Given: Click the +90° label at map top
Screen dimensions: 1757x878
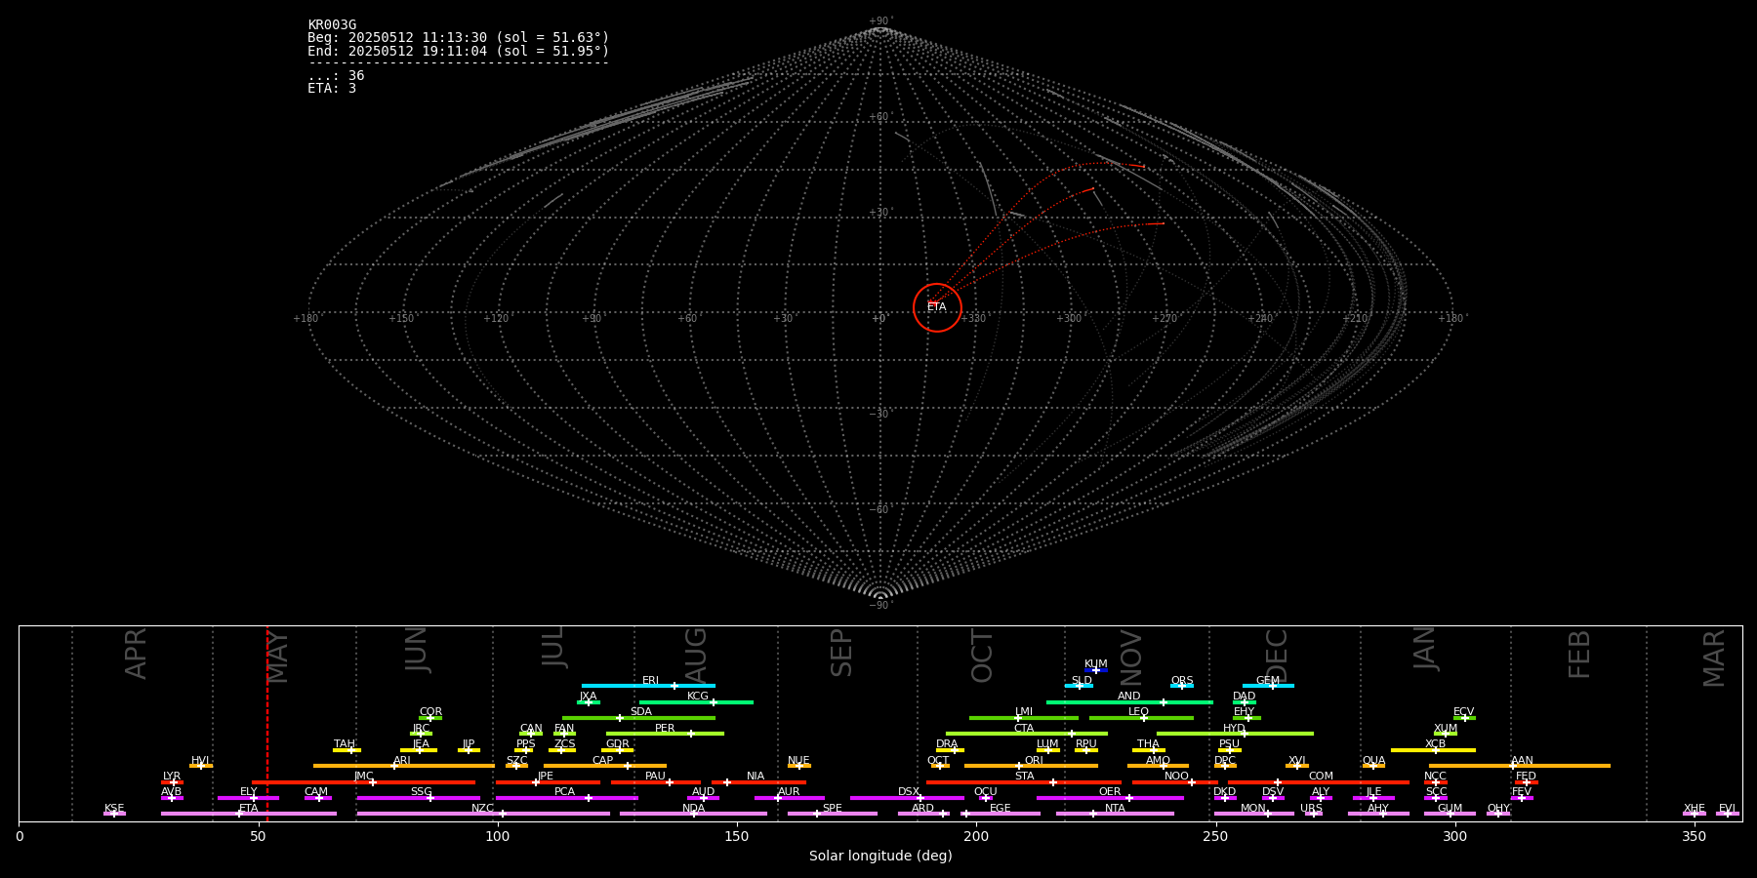Looking at the screenshot, I should click(x=880, y=20).
